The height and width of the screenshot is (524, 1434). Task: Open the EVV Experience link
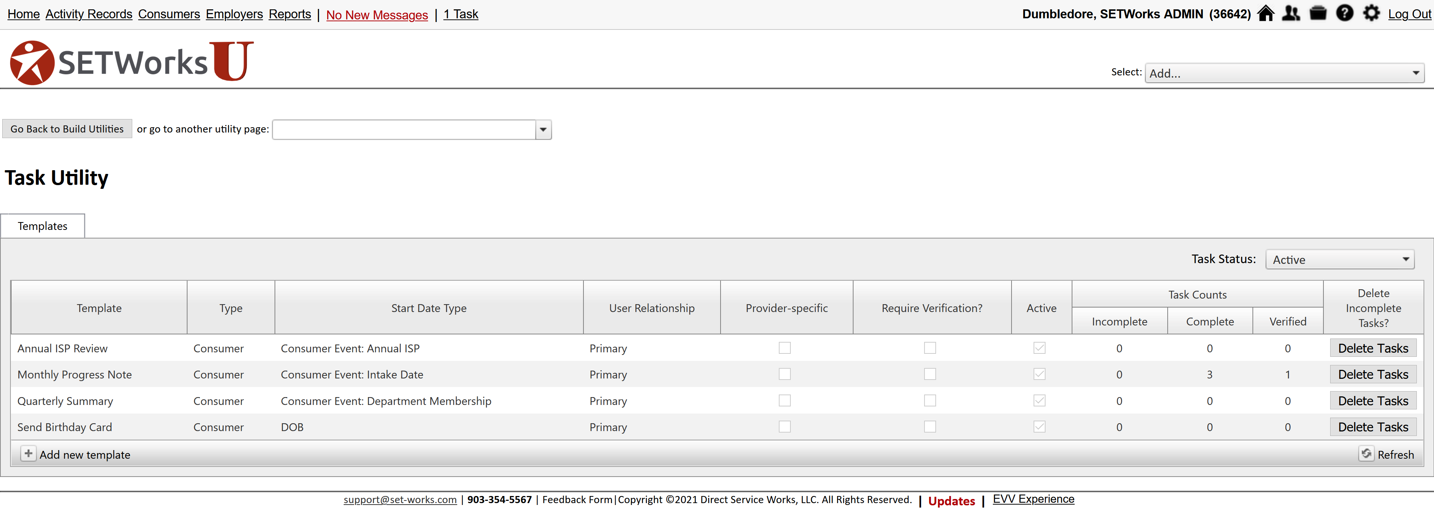[x=1033, y=499]
